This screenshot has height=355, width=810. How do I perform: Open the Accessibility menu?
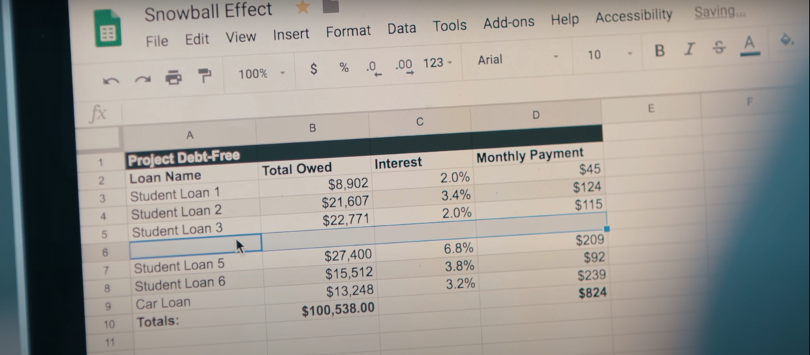(x=634, y=16)
